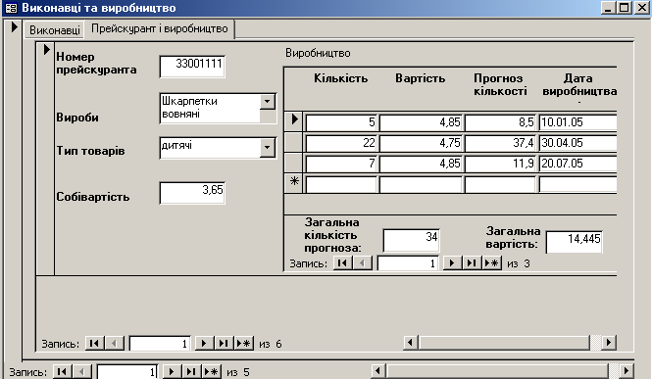Click the Кількість cell with value 22
Viewport: 652px width, 379px height.
pyautogui.click(x=341, y=143)
